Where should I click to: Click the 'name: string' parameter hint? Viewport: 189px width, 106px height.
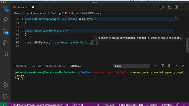coord(137,38)
